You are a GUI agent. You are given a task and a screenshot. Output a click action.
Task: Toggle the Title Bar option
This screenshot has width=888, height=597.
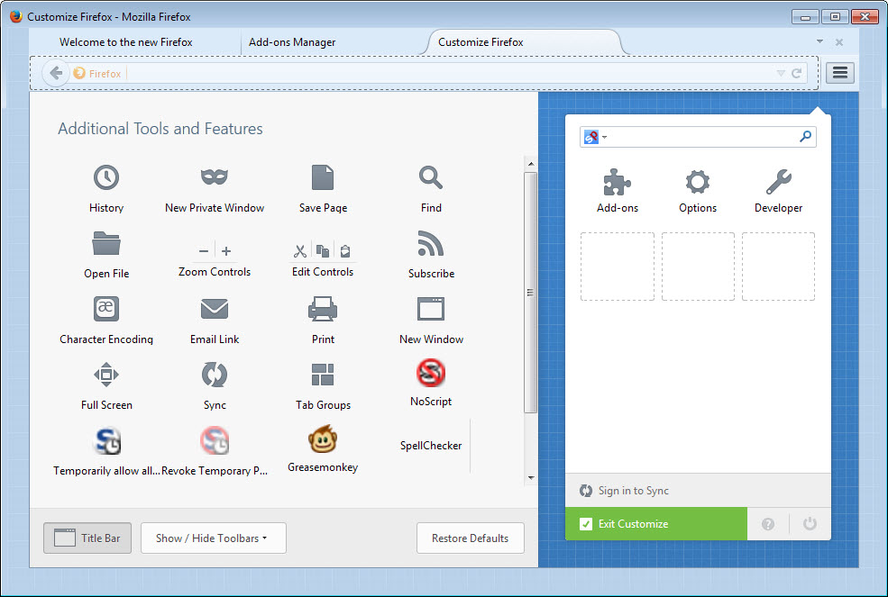coord(87,538)
